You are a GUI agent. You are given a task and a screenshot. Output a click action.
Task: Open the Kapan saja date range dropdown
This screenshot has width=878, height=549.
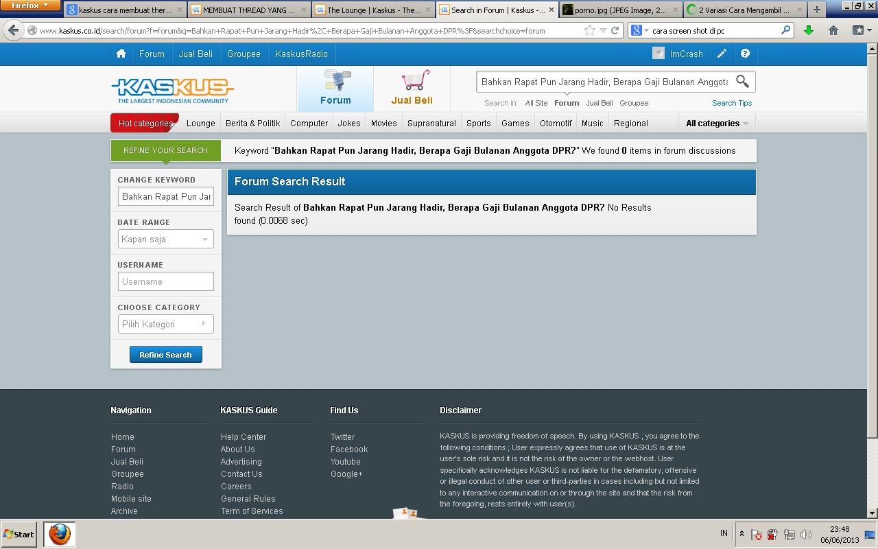(x=165, y=239)
